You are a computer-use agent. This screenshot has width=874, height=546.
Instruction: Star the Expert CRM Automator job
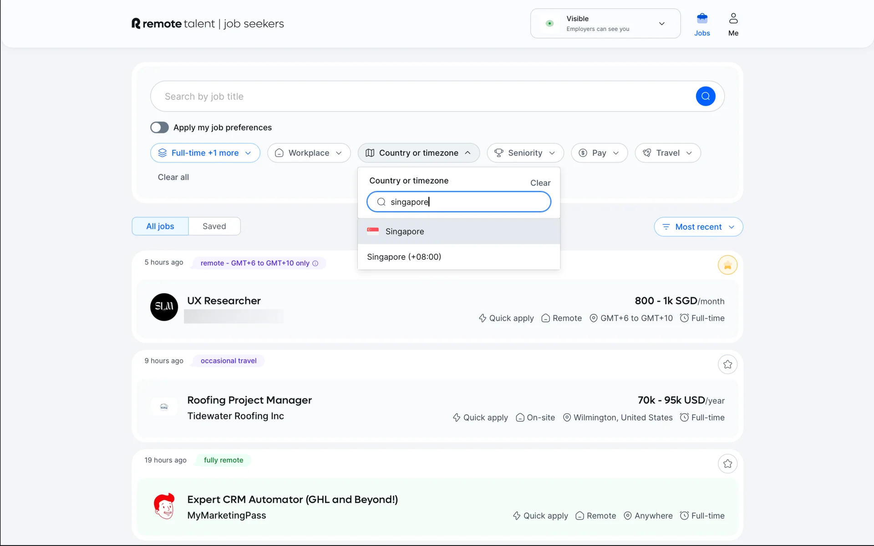coord(727,464)
